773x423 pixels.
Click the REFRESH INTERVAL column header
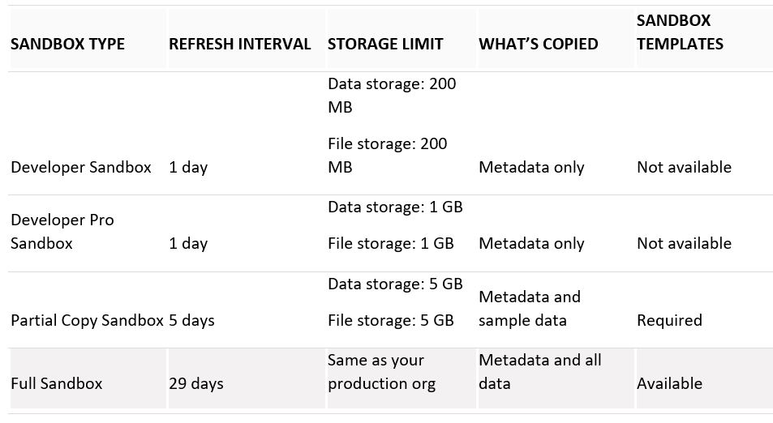pyautogui.click(x=240, y=44)
